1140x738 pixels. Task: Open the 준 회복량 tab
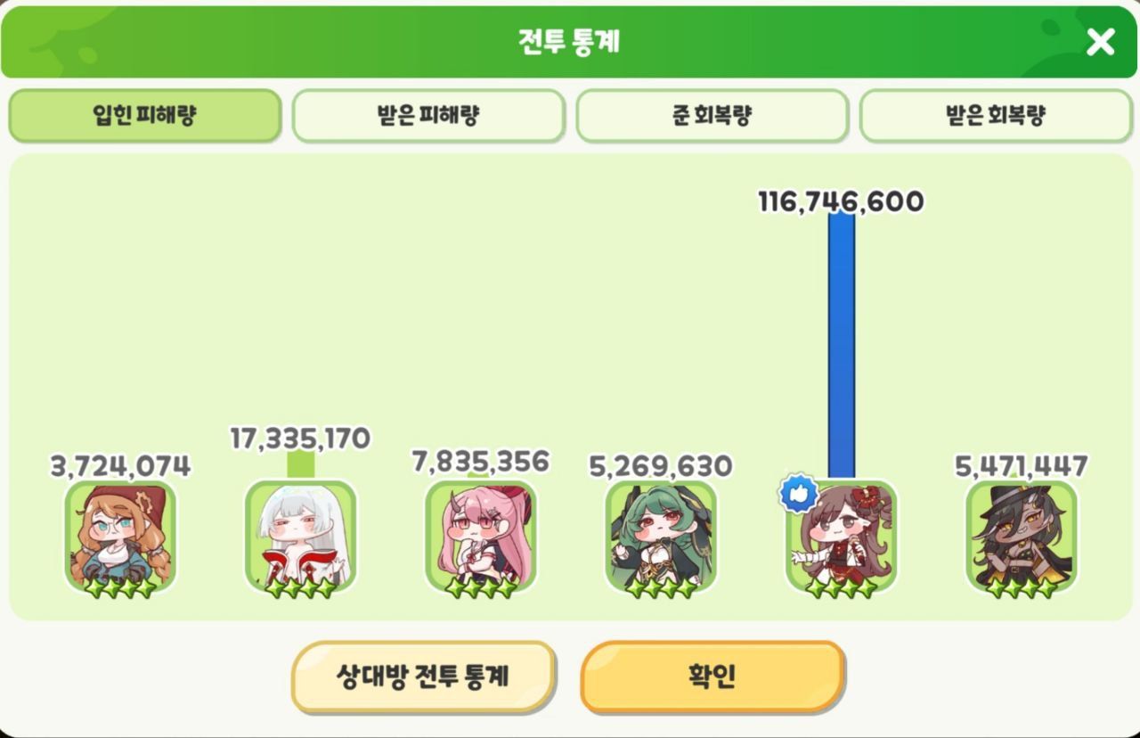pos(712,116)
